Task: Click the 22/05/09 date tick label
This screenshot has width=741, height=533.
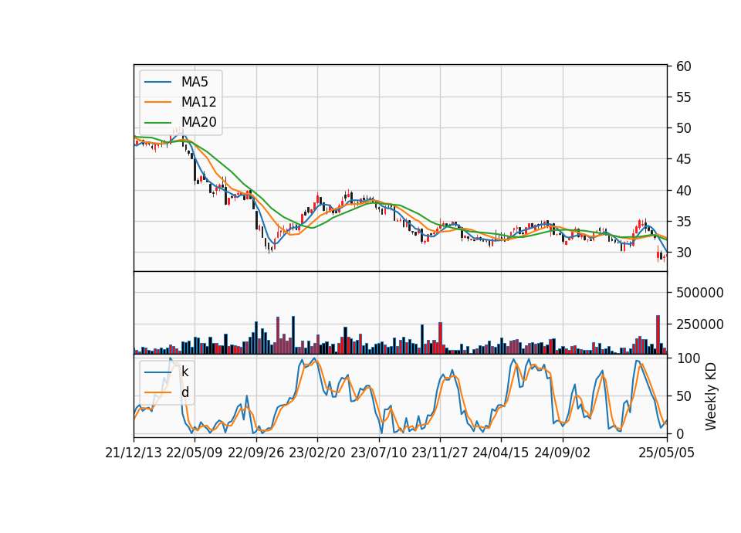Action: coord(195,453)
